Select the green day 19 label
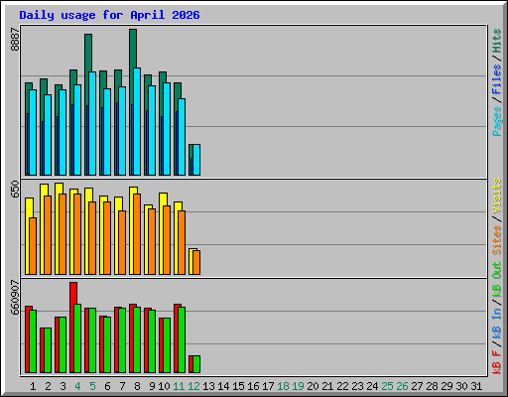Viewport: 508px width, 397px height. coord(298,386)
